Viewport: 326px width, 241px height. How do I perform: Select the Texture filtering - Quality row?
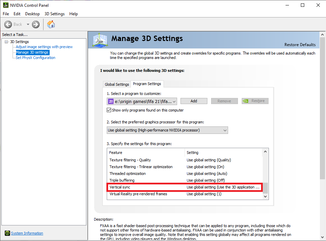[185, 160]
